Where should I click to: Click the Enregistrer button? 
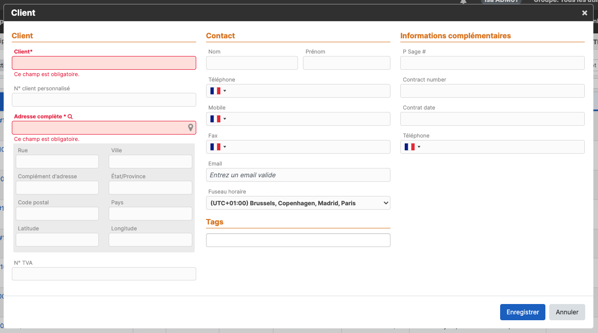coord(523,312)
